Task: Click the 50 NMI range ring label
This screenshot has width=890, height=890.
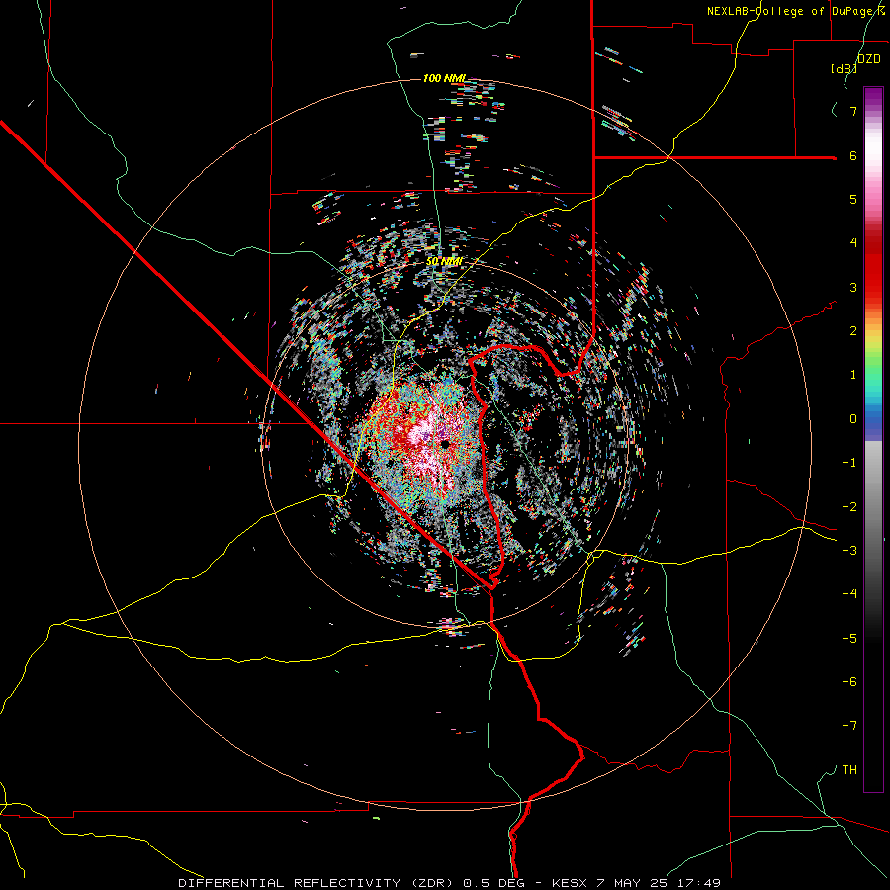Action: [444, 262]
